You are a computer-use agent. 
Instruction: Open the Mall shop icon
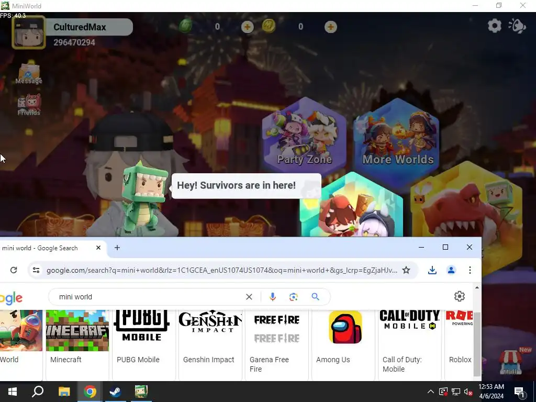[510, 362]
